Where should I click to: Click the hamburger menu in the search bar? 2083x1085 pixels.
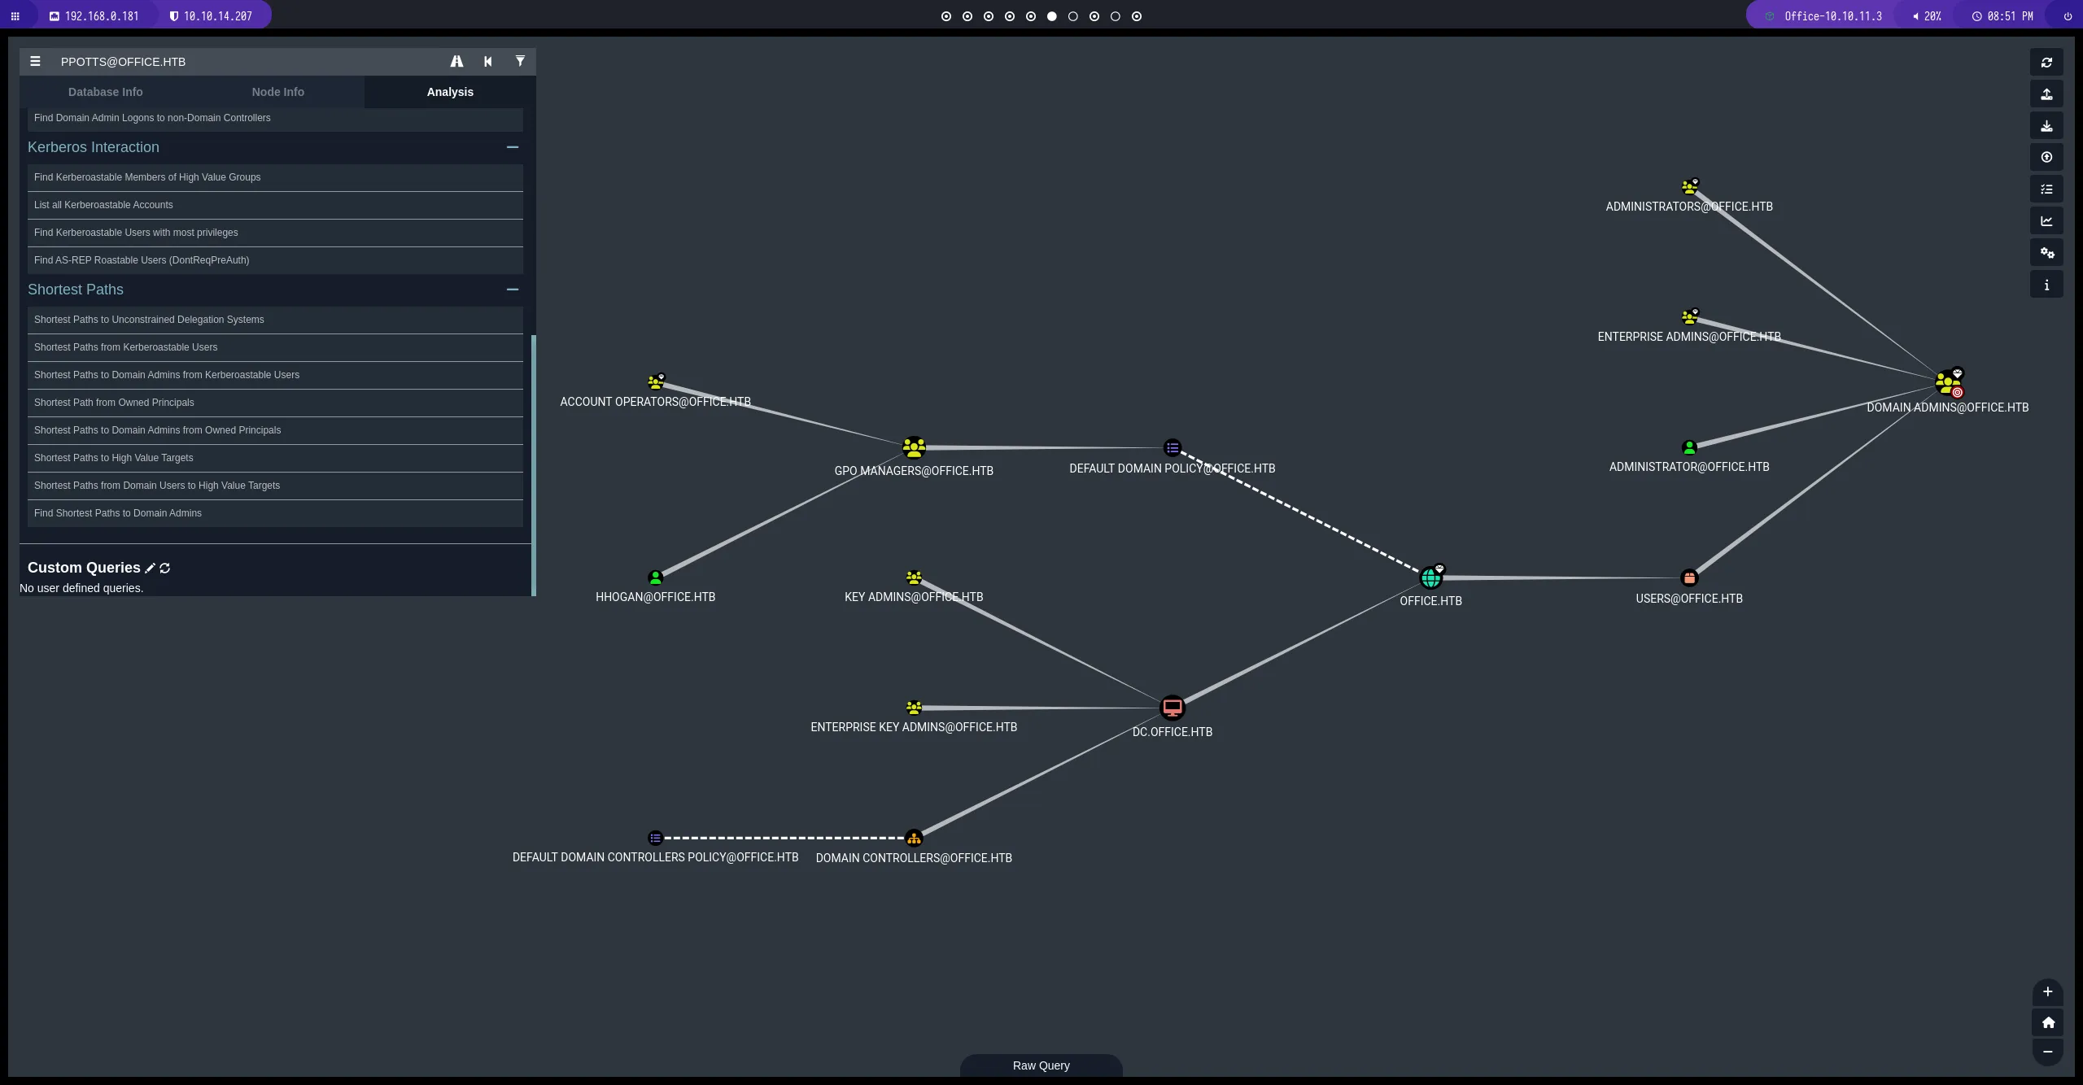pos(35,62)
